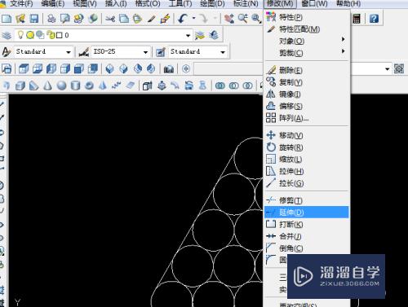Select the Sphere solid tool
The width and height of the screenshot is (408, 307).
pos(62,86)
